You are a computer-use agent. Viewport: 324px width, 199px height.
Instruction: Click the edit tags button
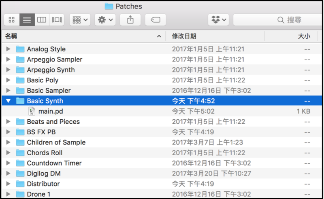coord(155,20)
